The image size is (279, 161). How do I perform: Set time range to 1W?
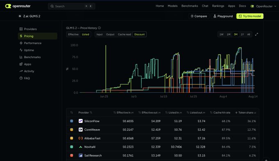222,34
